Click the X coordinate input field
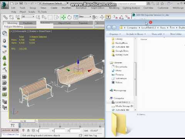 pos(44,131)
